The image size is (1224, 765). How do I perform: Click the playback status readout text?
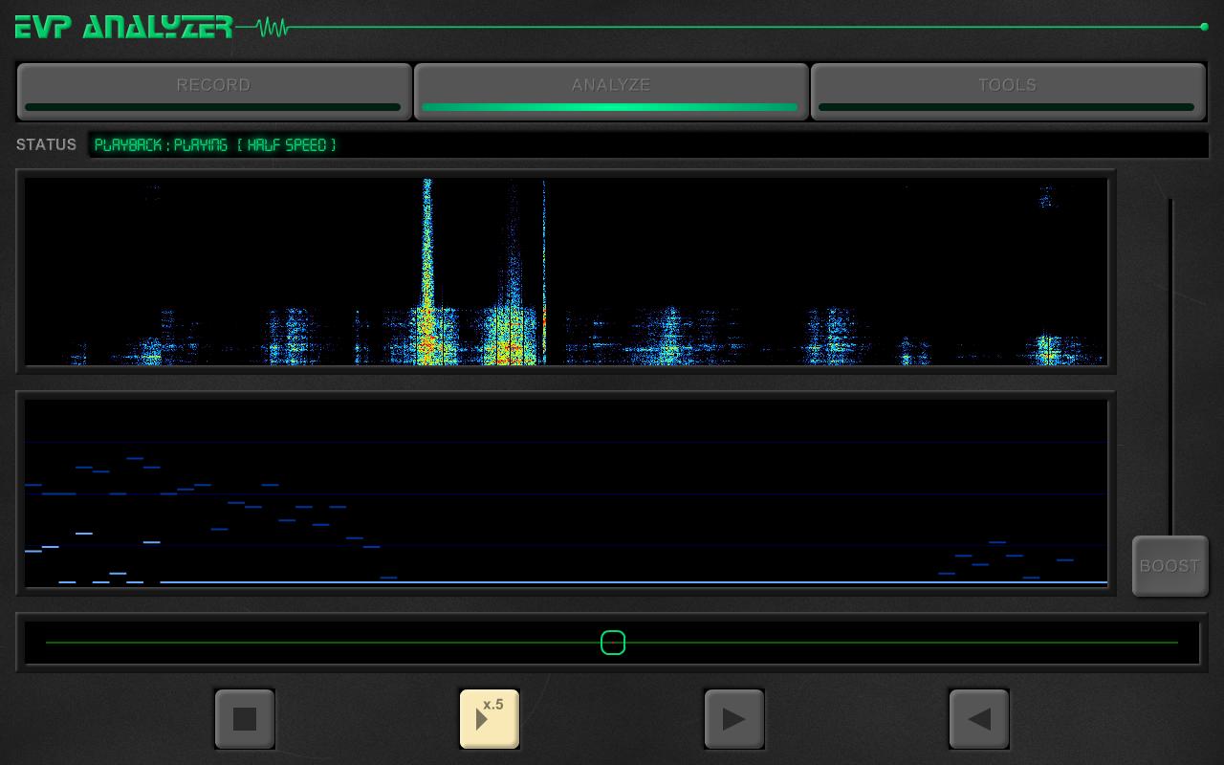pyautogui.click(x=215, y=145)
